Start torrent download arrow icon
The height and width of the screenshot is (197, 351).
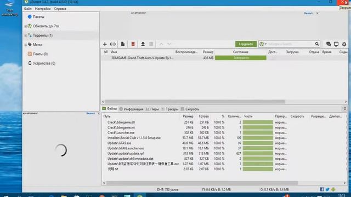[x=143, y=44]
